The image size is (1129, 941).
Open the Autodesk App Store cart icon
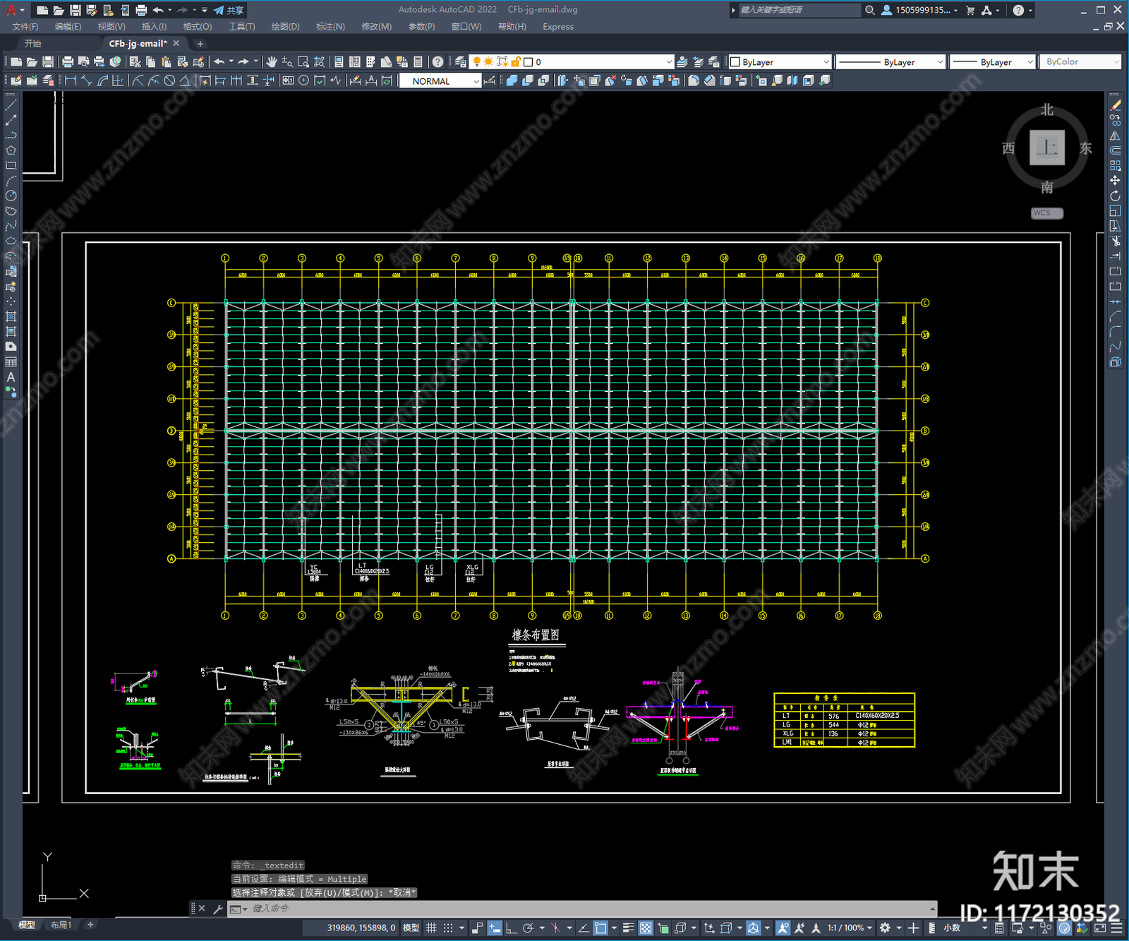coord(970,10)
